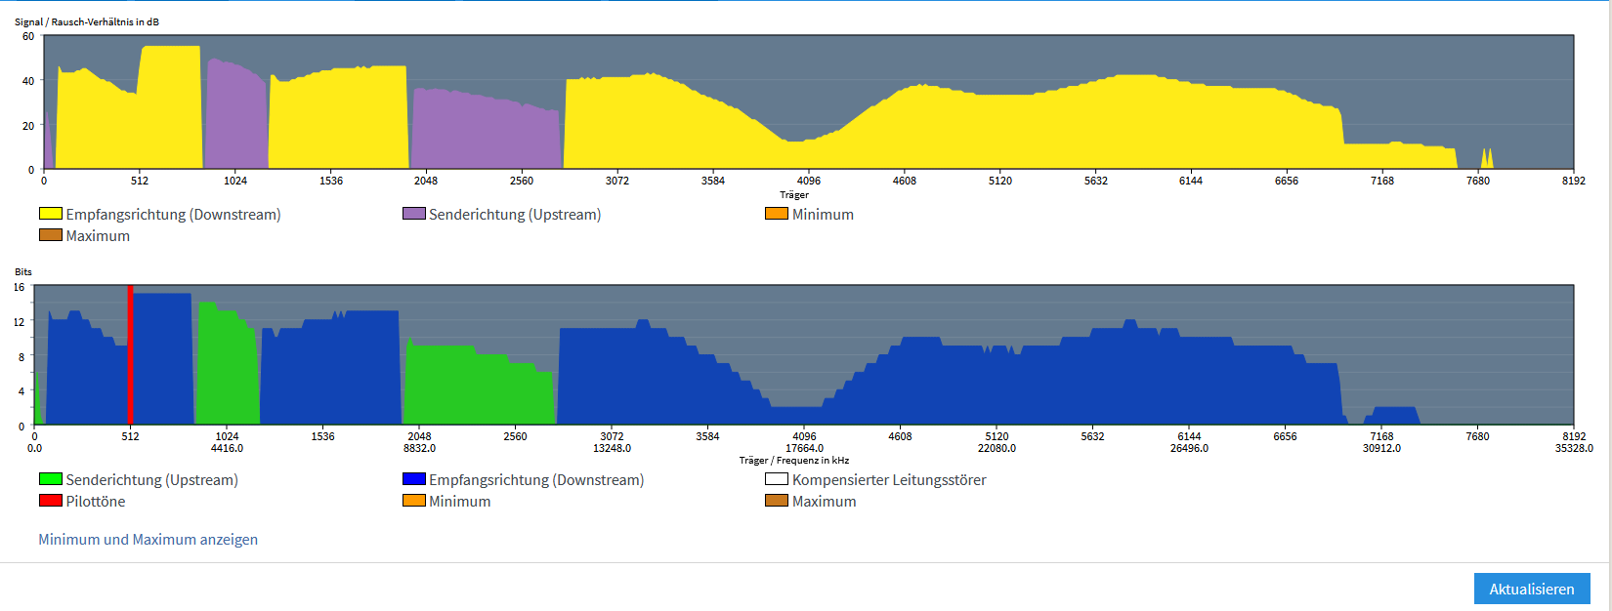Click purple Senderichtung (Upstream) legend swatch
Viewport: 1612px width, 611px height.
pyautogui.click(x=414, y=214)
